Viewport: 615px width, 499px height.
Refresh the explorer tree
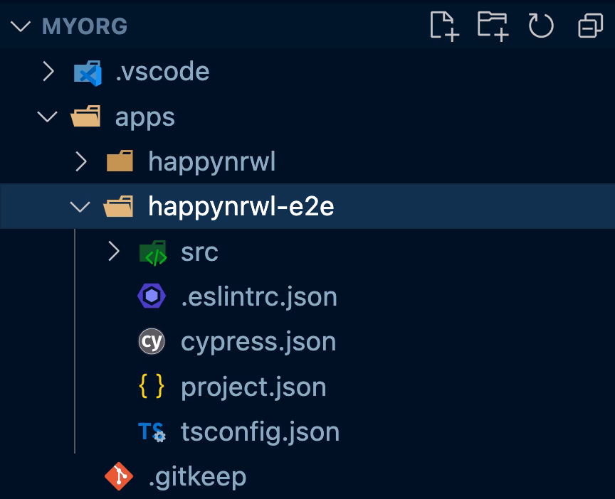(x=541, y=26)
